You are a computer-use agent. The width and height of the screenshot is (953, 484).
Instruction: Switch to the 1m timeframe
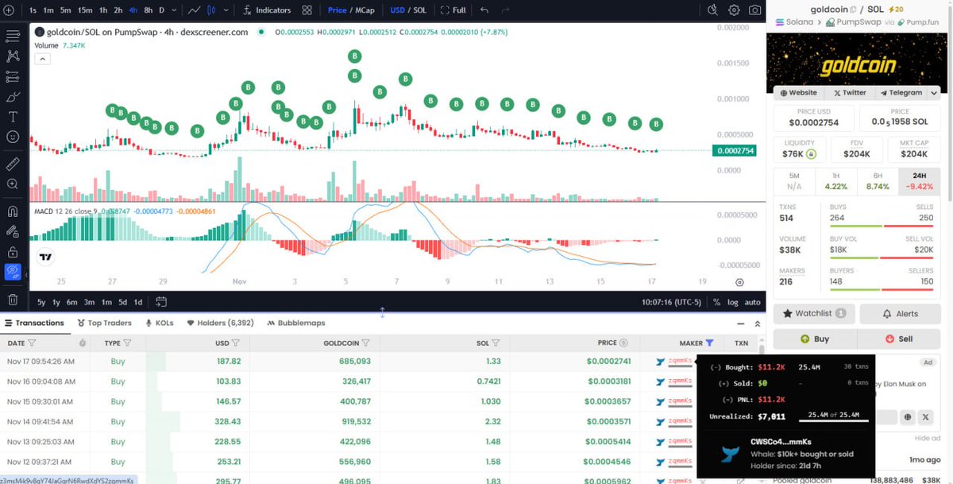point(49,10)
